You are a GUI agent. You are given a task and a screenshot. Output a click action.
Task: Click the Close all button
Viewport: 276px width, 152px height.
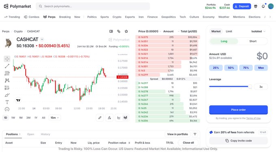point(188,143)
